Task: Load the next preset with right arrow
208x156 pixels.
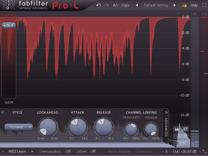Action: pos(174,5)
